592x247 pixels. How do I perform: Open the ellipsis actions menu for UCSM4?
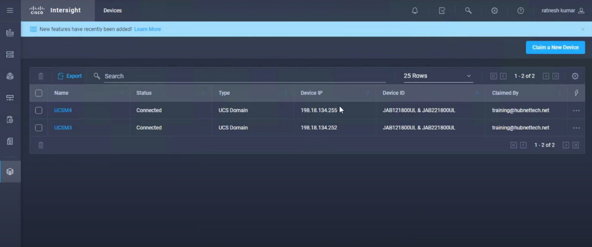pos(576,110)
